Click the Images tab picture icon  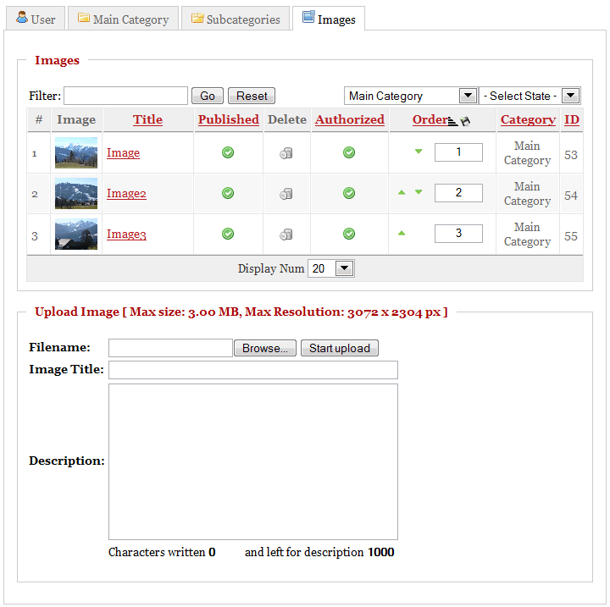(308, 17)
